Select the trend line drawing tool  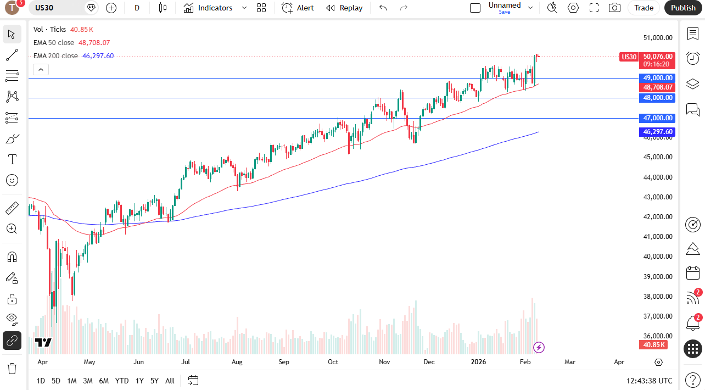coord(12,55)
